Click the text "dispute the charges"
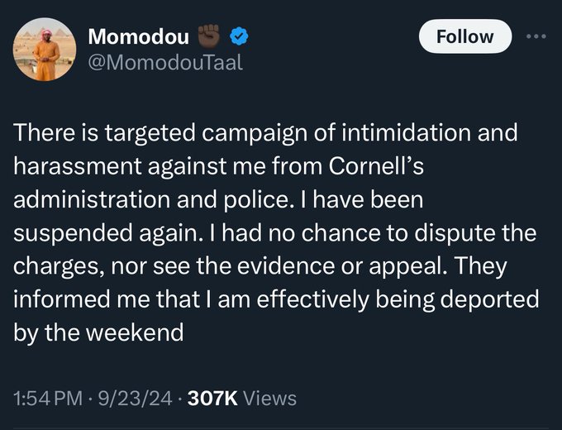Screen dimensions: 562x430 (275, 250)
